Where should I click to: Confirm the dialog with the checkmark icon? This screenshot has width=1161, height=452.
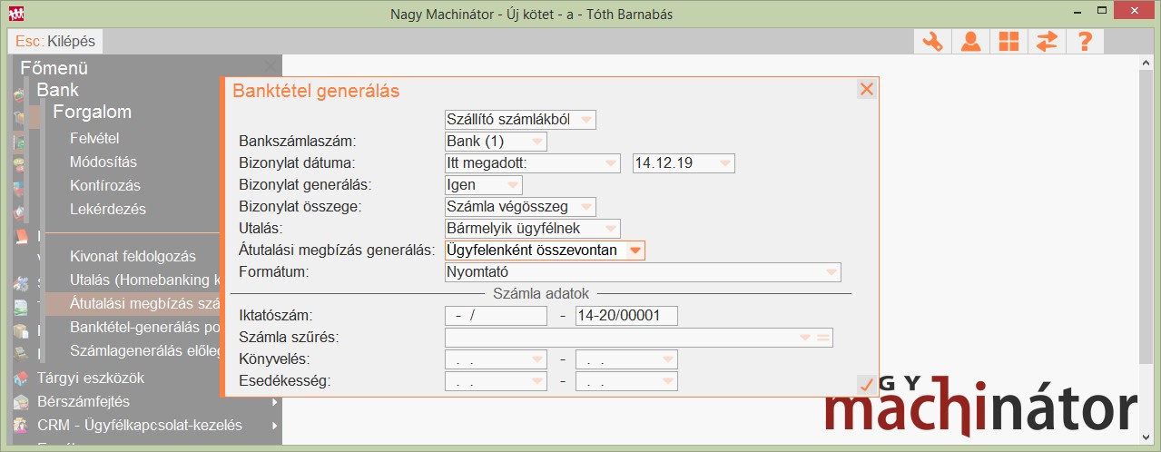pos(866,385)
